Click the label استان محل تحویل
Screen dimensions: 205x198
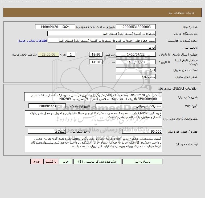click(x=185, y=70)
